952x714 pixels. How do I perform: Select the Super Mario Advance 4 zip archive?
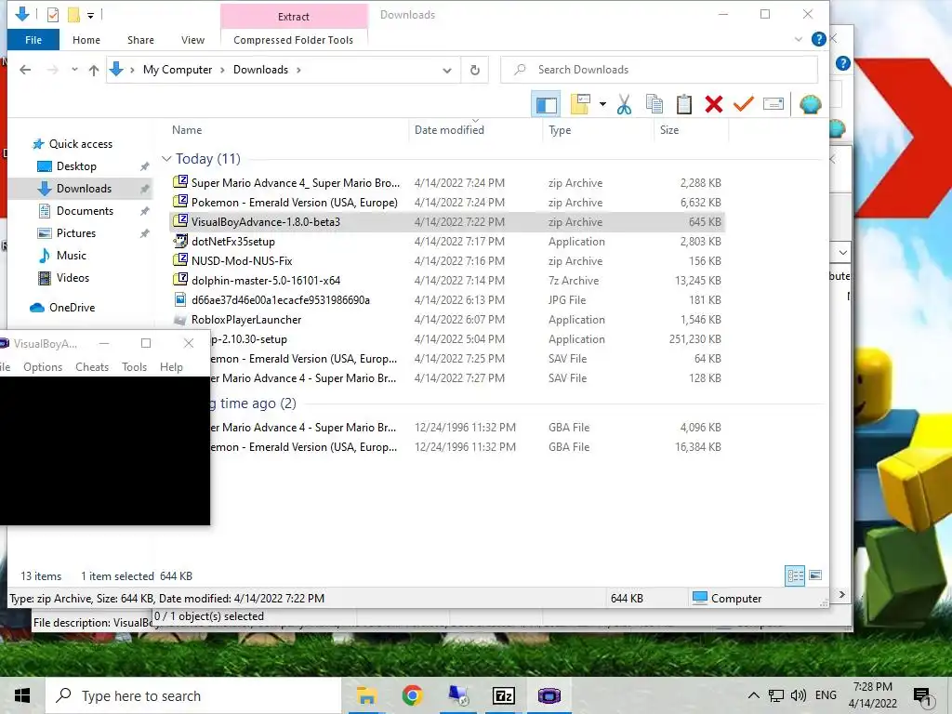pyautogui.click(x=447, y=183)
